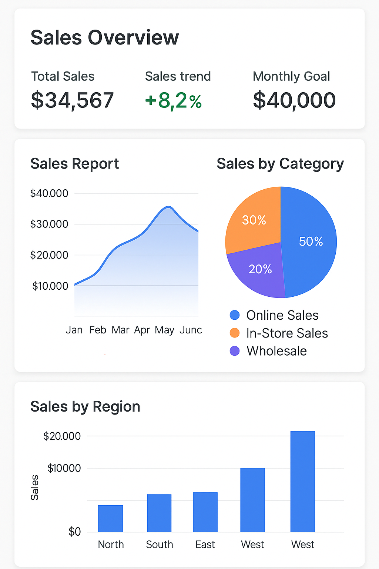Image resolution: width=379 pixels, height=569 pixels.
Task: Click the blue Online Sales legend dot
Action: click(235, 315)
